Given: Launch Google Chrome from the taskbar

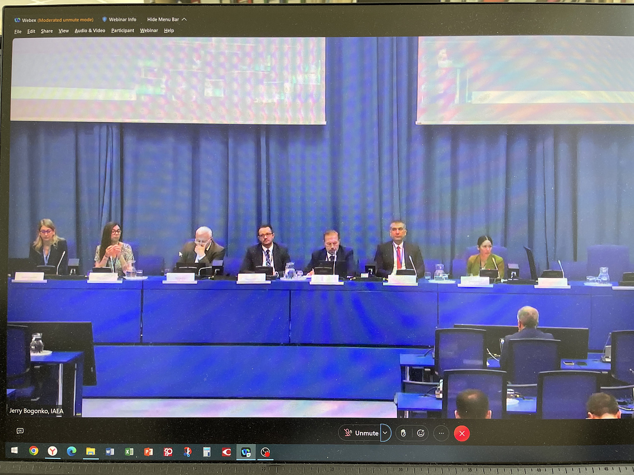Looking at the screenshot, I should 34,451.
